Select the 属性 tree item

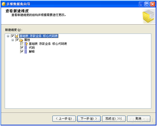(x=27, y=40)
